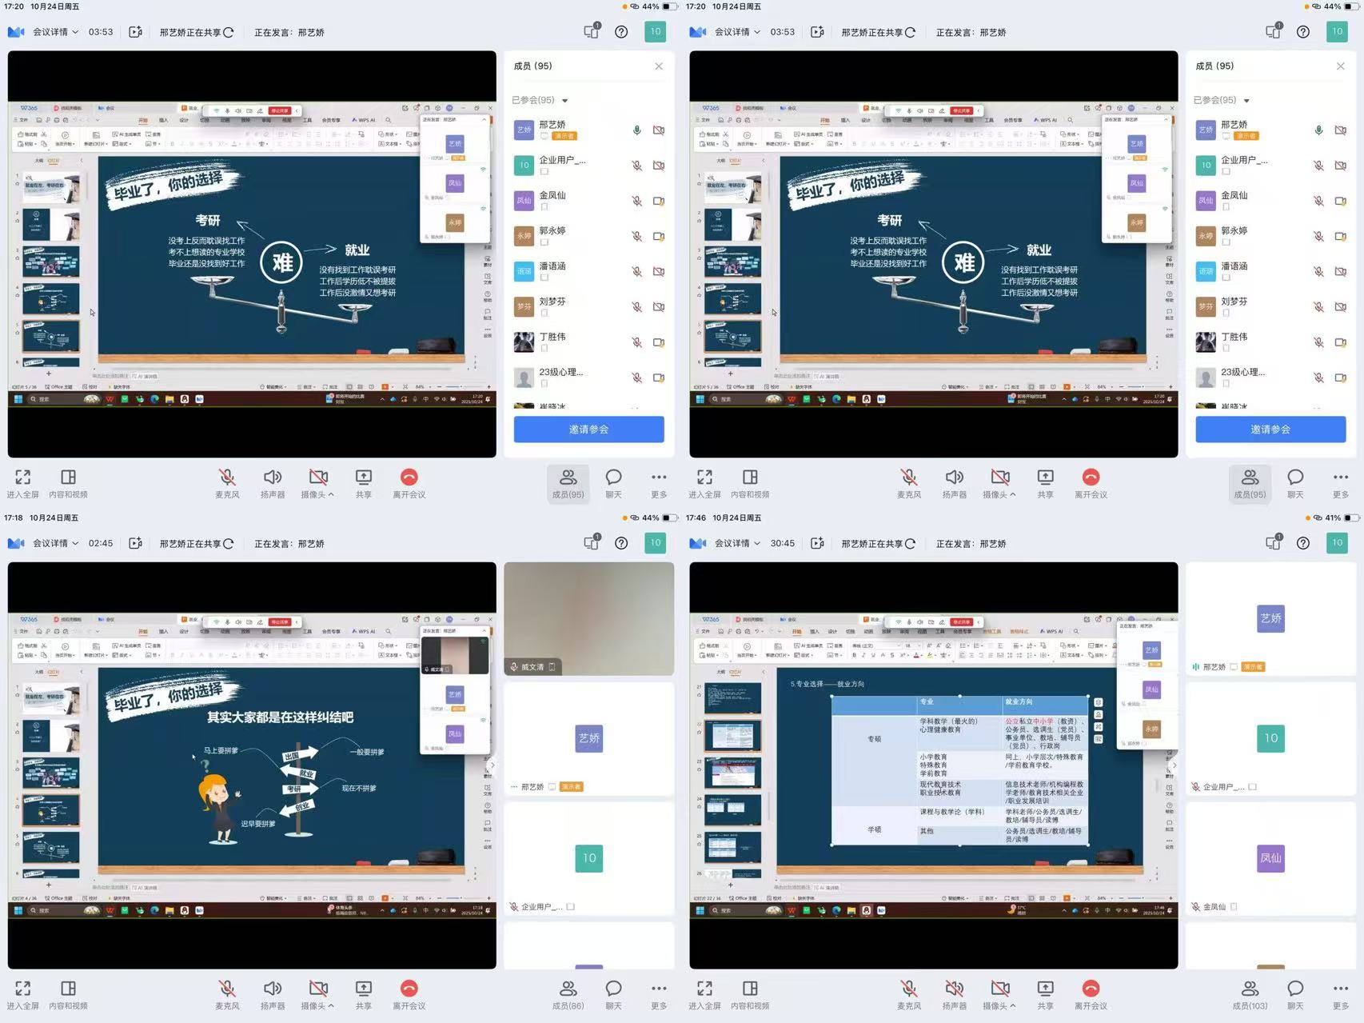Select 臧文清's video tile

[x=588, y=618]
